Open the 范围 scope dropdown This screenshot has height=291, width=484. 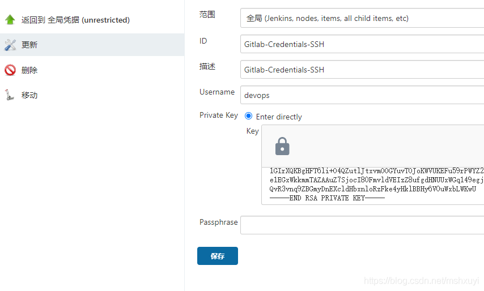[362, 18]
